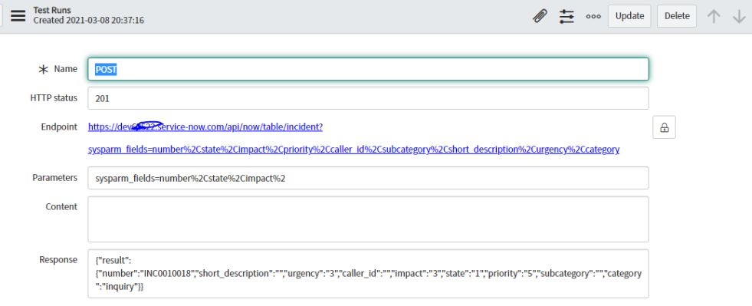Screen dimensions: 752x306
Task: Click the Test Runs title text
Action: 52,10
